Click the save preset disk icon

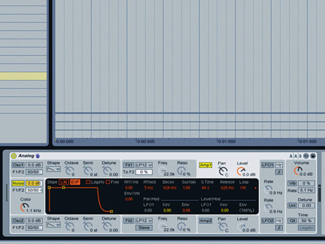(313, 156)
